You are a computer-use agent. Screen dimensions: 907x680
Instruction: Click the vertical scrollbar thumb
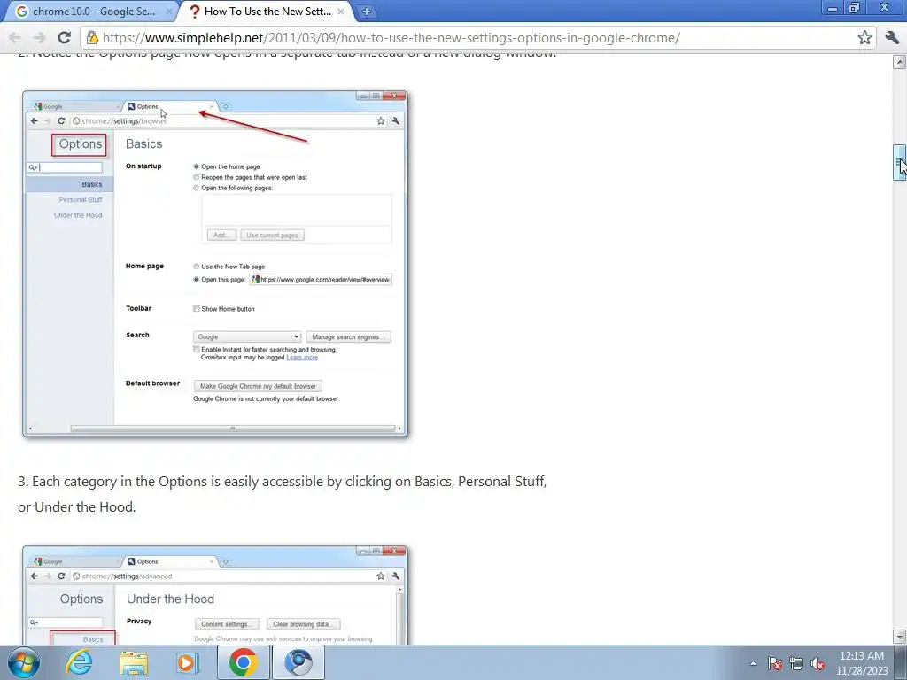click(x=900, y=163)
